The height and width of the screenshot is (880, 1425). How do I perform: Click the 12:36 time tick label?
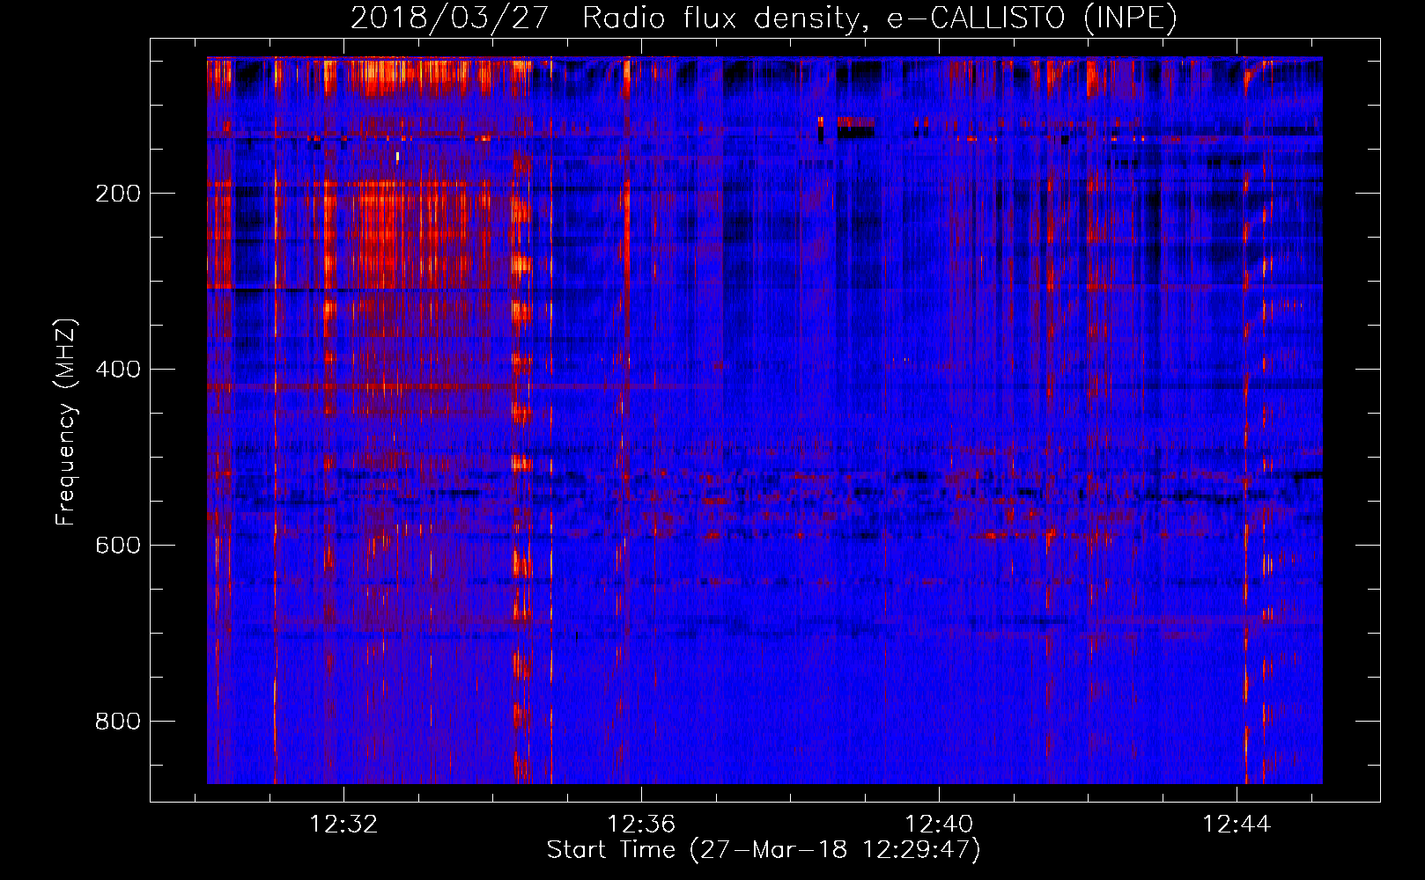641,824
